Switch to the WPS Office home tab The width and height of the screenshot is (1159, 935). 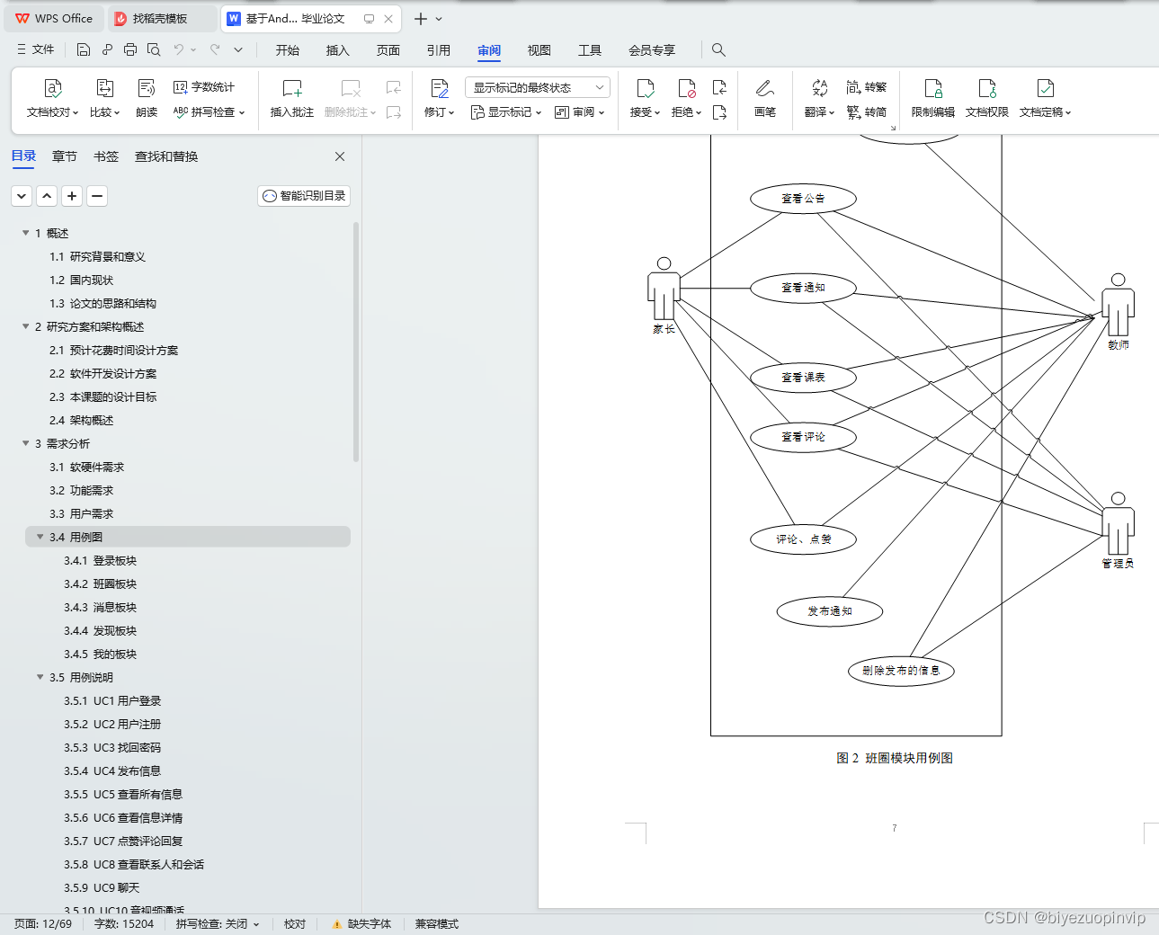tap(55, 19)
